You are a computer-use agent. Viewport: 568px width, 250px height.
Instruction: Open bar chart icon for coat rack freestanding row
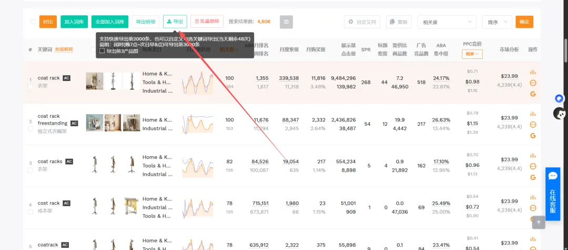pos(533,114)
